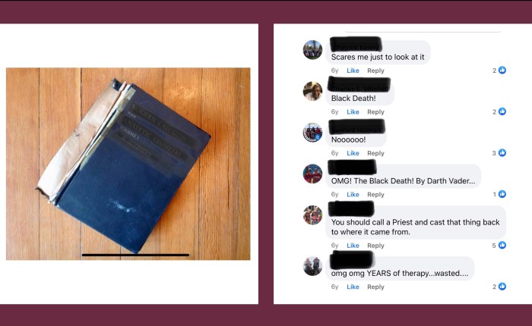Viewport: 532px width, 326px height.
Task: Click home indicator bar below the photo
Action: pyautogui.click(x=135, y=255)
